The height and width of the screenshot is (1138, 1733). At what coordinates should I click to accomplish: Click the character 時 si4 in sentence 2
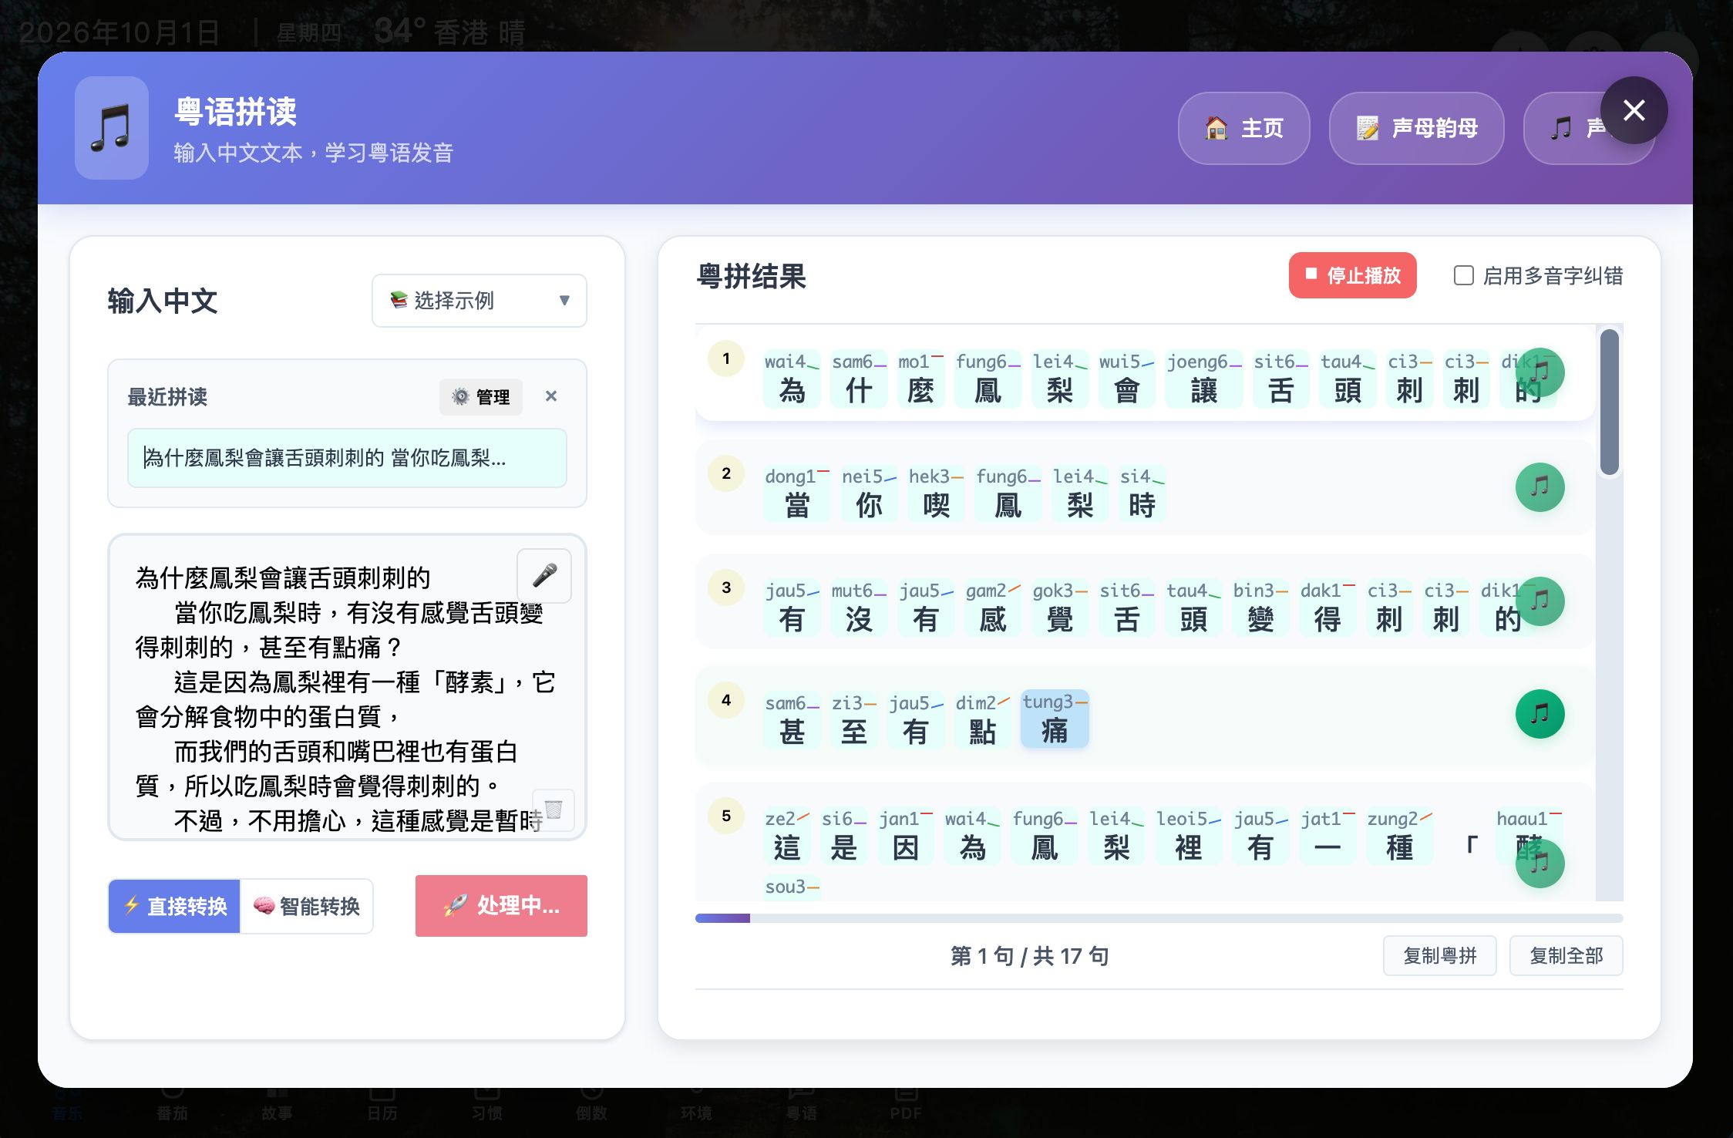[x=1142, y=493]
